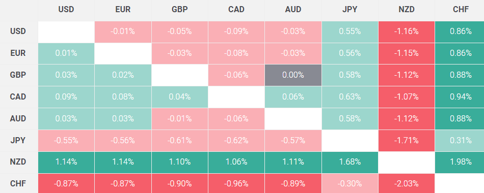Select the -1.71% JPY/NZD cell
The width and height of the screenshot is (484, 193).
coord(406,140)
